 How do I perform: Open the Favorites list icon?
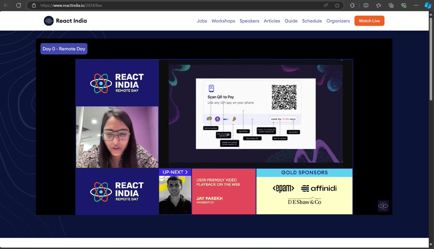pyautogui.click(x=378, y=5)
